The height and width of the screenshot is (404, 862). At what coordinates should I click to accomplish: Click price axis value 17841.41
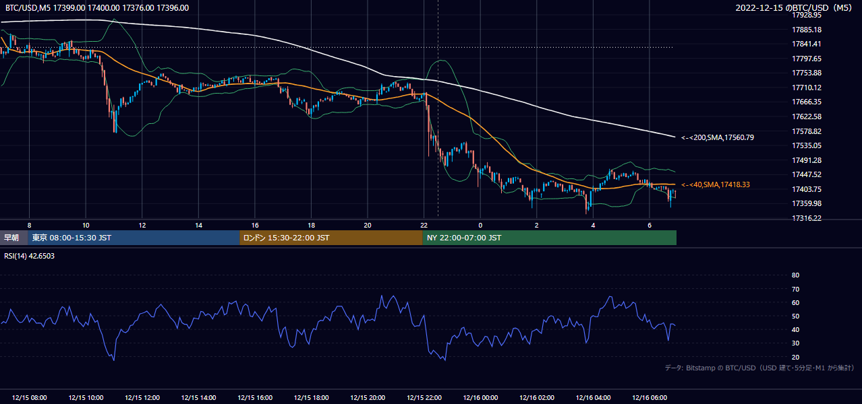(806, 44)
